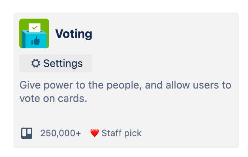Click the Trello board icon beside 250,000+
Image resolution: width=248 pixels, height=157 pixels.
pyautogui.click(x=27, y=133)
